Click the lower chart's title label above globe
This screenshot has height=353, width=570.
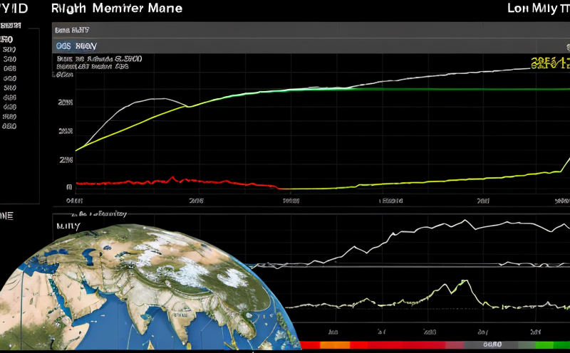100,214
